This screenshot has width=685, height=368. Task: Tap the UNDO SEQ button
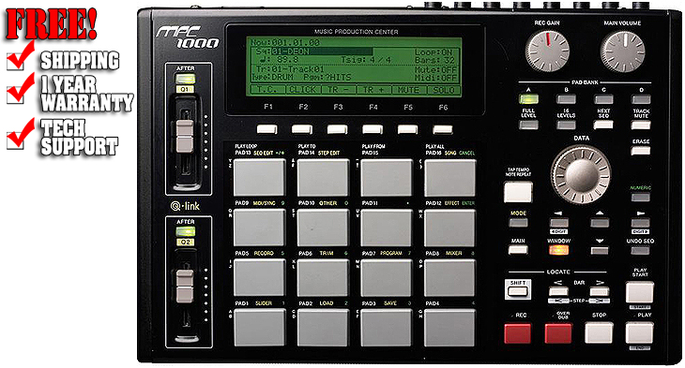click(x=640, y=250)
